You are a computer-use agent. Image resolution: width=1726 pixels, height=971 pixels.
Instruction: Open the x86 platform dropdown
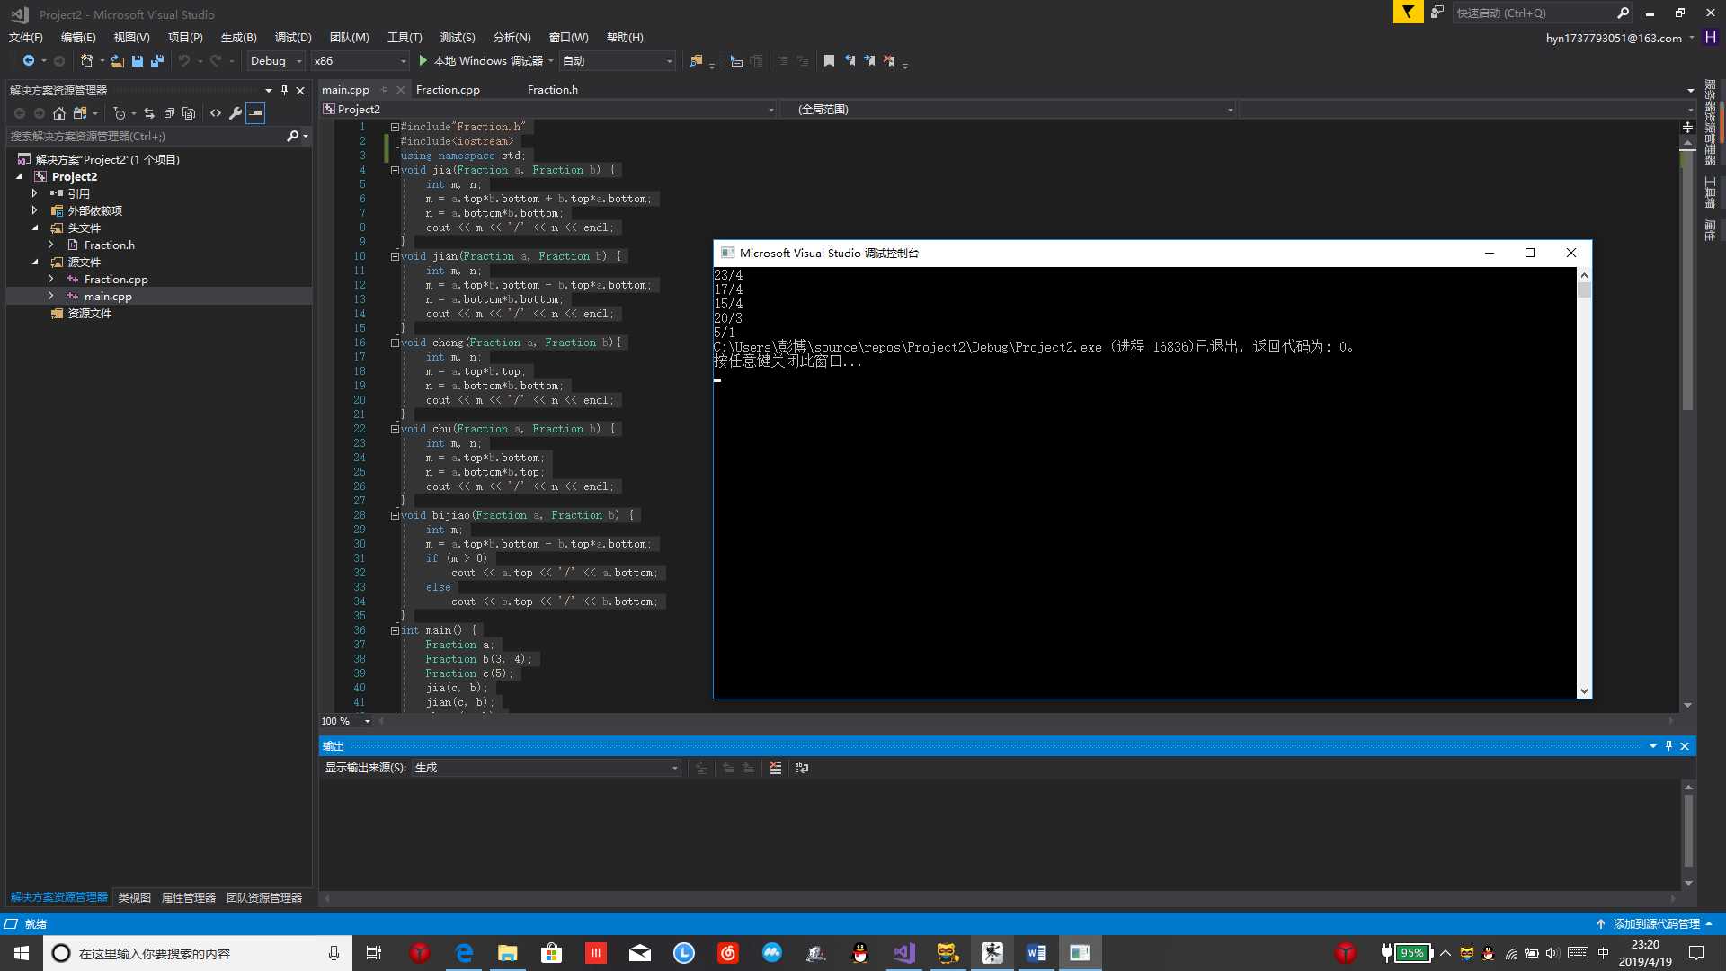(x=360, y=61)
